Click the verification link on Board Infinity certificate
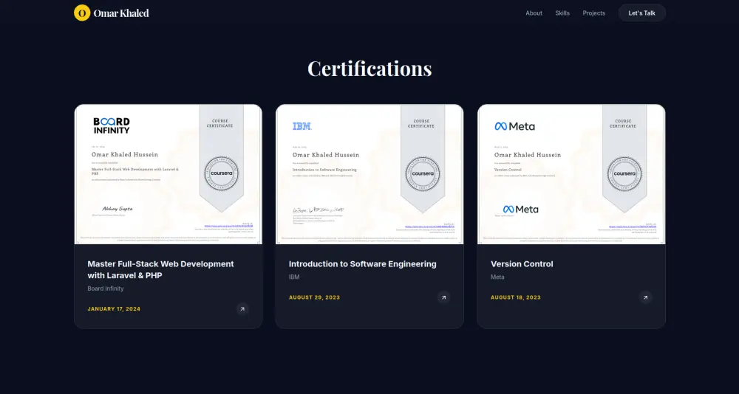 click(228, 227)
